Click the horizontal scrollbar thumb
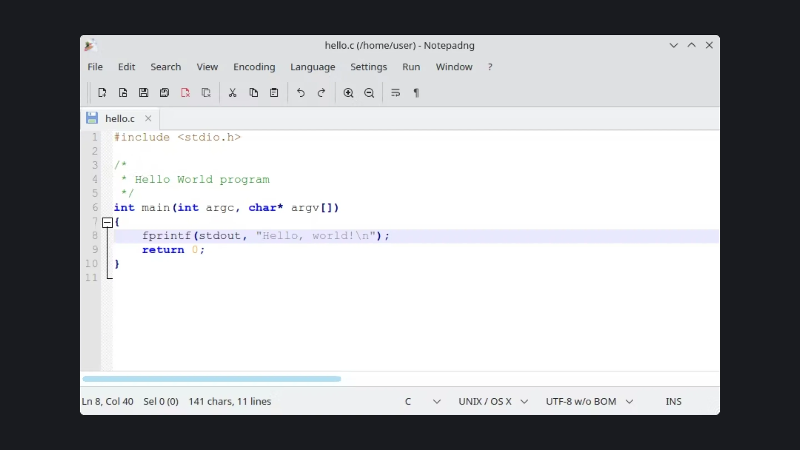 [x=212, y=379]
